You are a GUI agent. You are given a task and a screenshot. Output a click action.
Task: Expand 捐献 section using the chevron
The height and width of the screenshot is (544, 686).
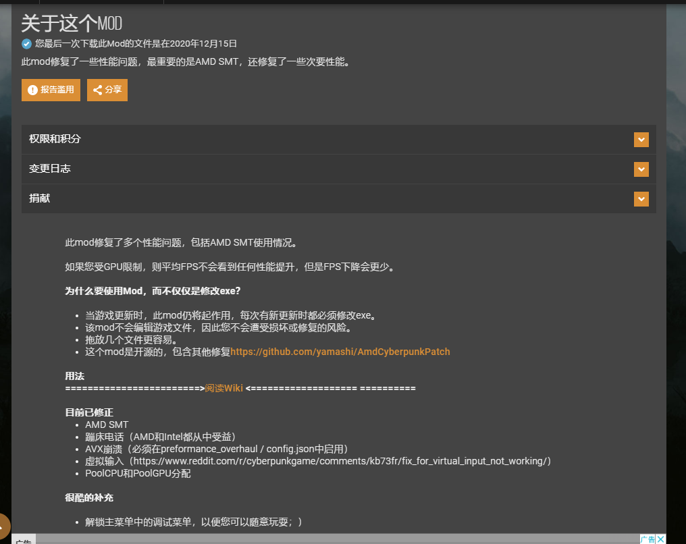(641, 199)
